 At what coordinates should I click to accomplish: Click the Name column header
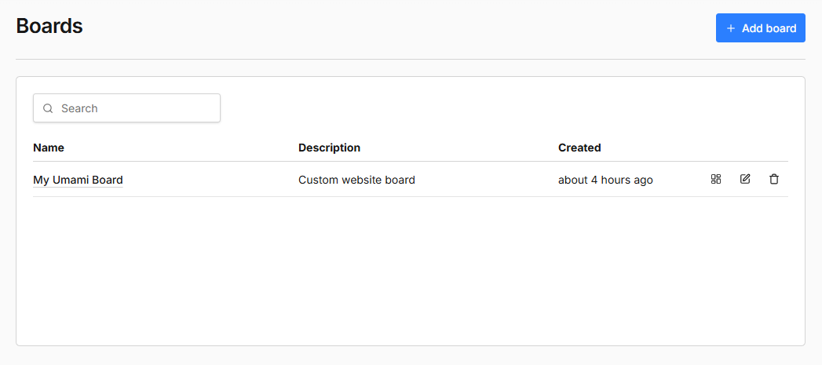49,148
